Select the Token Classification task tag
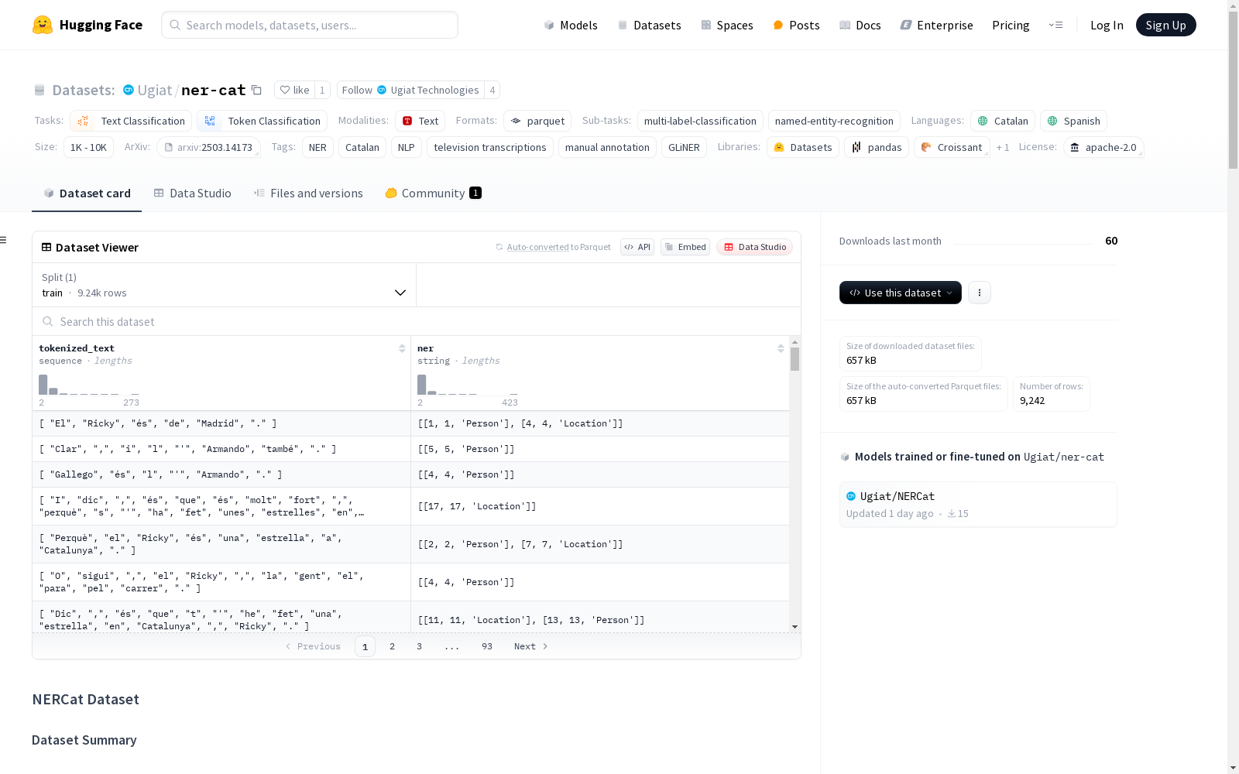This screenshot has width=1239, height=774. click(262, 121)
